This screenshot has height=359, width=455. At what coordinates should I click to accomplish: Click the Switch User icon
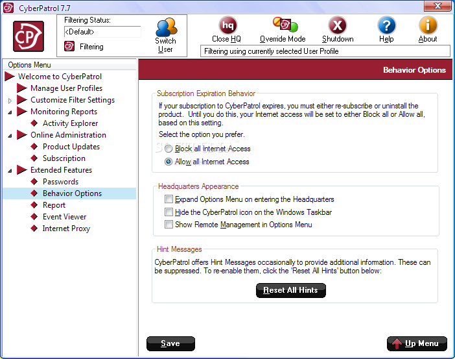(x=167, y=27)
